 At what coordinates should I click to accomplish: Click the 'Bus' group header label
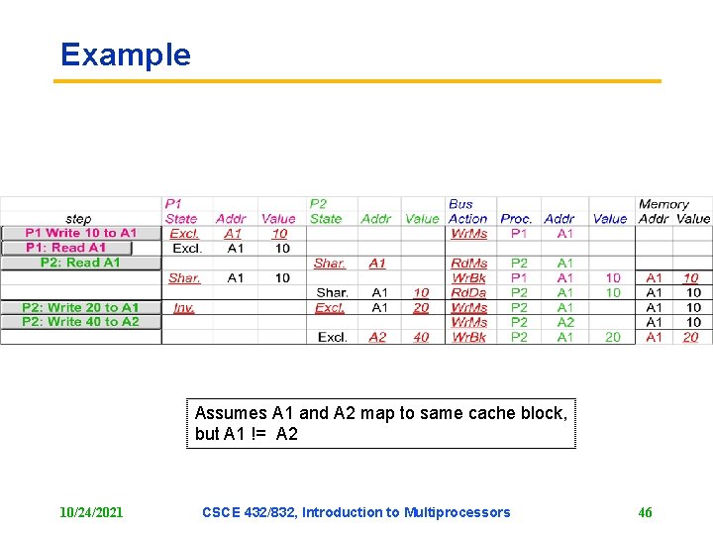click(460, 204)
